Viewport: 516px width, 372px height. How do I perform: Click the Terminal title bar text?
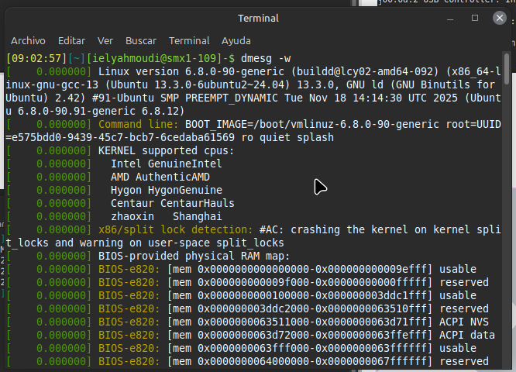pos(258,18)
